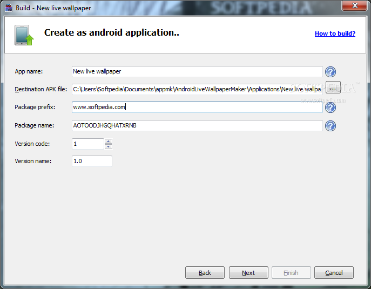Decrease the Version code with down arrow
Viewport: 371px width, 289px height.
109,146
